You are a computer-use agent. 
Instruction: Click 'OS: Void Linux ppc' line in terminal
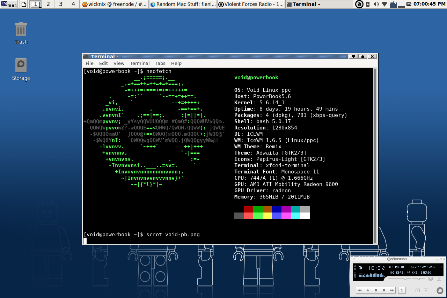pos(262,90)
